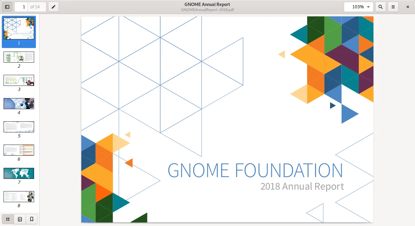
Task: Toggle the sidebar panel button
Action: coord(7,7)
